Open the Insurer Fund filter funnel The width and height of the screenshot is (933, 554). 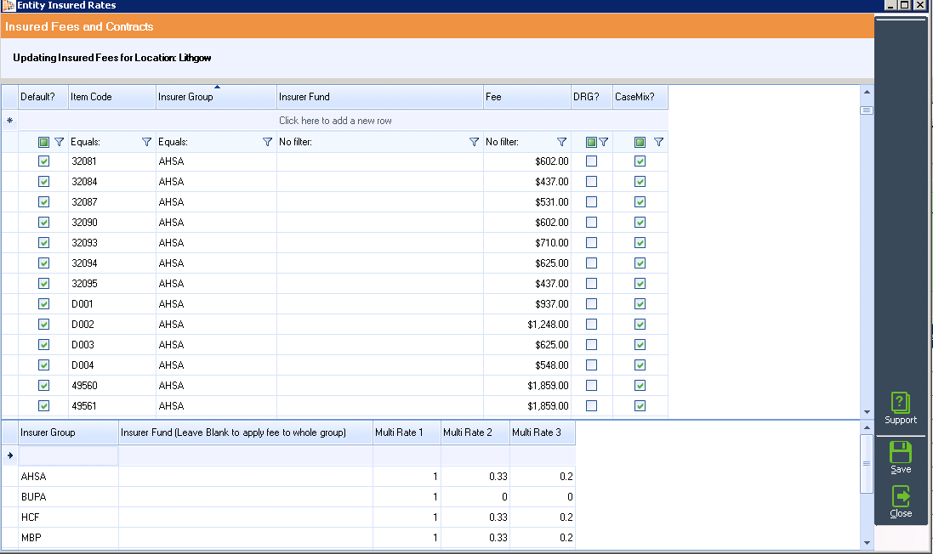[x=474, y=142]
